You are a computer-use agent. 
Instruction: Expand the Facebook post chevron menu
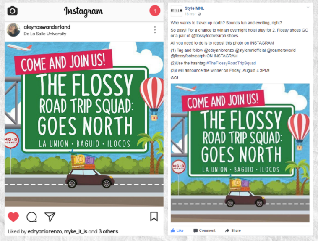[308, 8]
